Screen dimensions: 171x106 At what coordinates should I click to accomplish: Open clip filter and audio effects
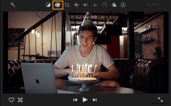(114, 5)
